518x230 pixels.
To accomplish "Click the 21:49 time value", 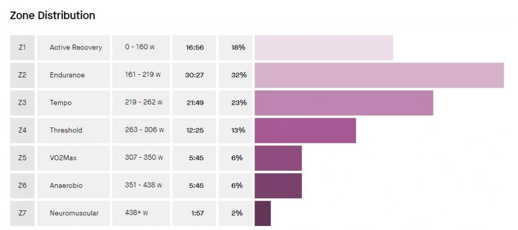I will [195, 103].
